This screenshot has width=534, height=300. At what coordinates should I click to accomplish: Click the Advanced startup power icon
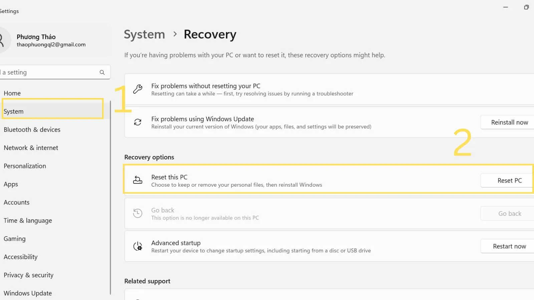[138, 246]
